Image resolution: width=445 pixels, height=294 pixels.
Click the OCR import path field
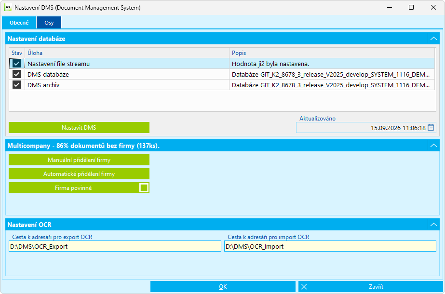coord(330,246)
